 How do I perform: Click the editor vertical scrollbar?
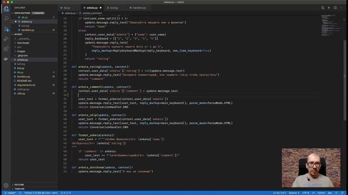coord(345,80)
